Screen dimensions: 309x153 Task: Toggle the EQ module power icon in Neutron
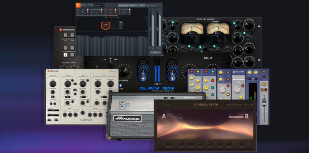coord(78,9)
